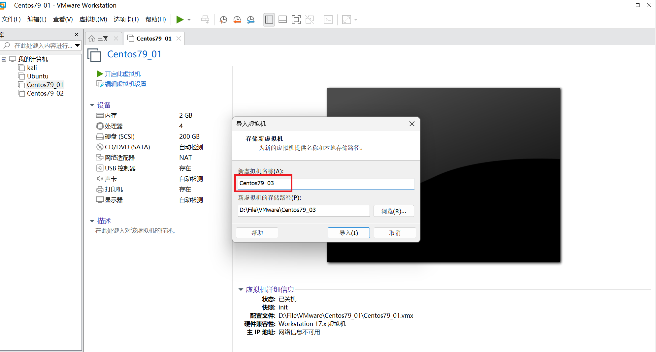Open the 虚拟机(M) menu
Image resolution: width=656 pixels, height=352 pixels.
[x=93, y=19]
